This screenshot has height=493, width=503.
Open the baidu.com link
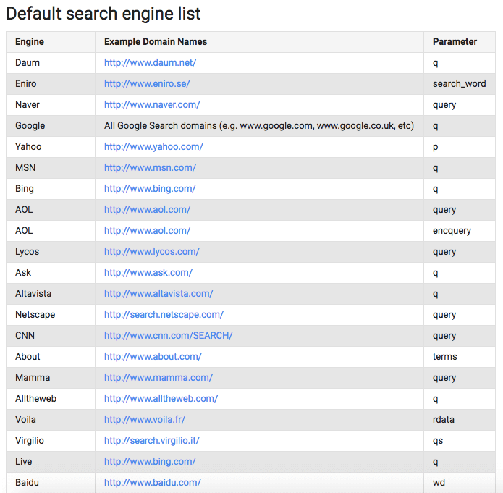(153, 482)
